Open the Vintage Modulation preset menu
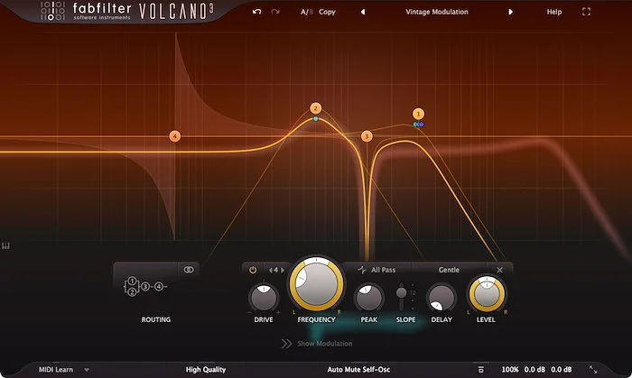Image resolution: width=632 pixels, height=378 pixels. coord(436,13)
